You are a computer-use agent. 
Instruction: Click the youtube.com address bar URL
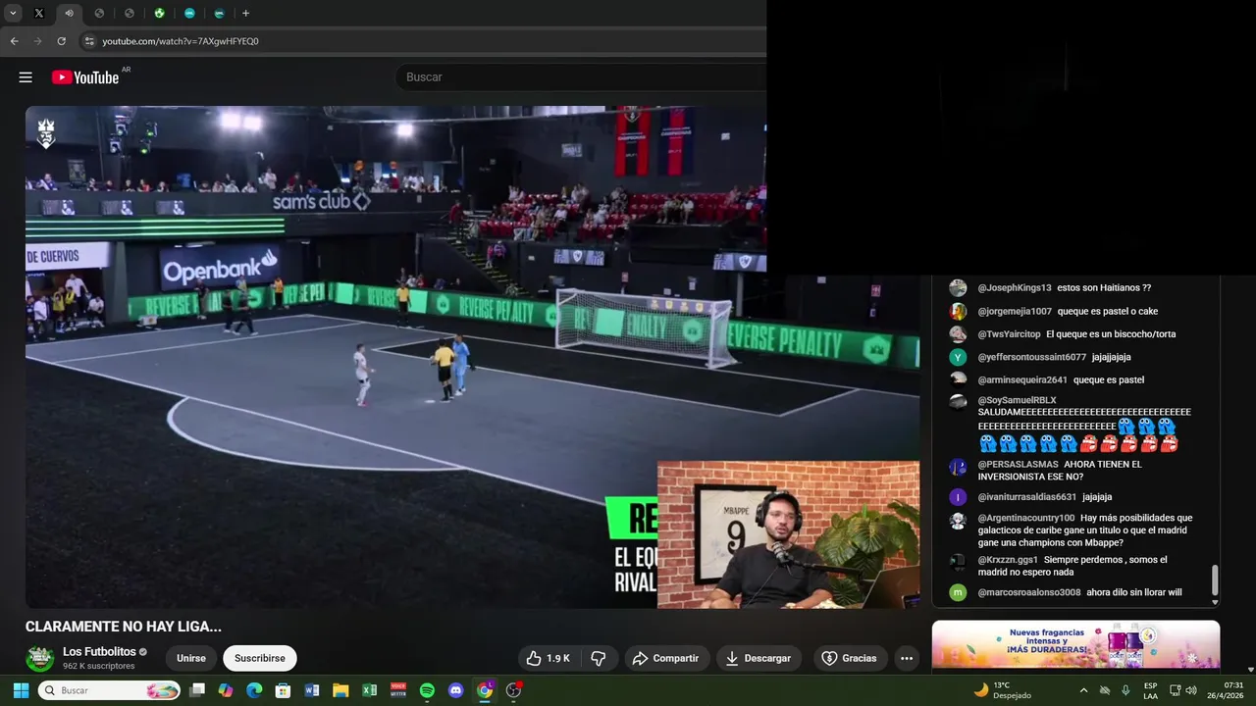pos(181,41)
